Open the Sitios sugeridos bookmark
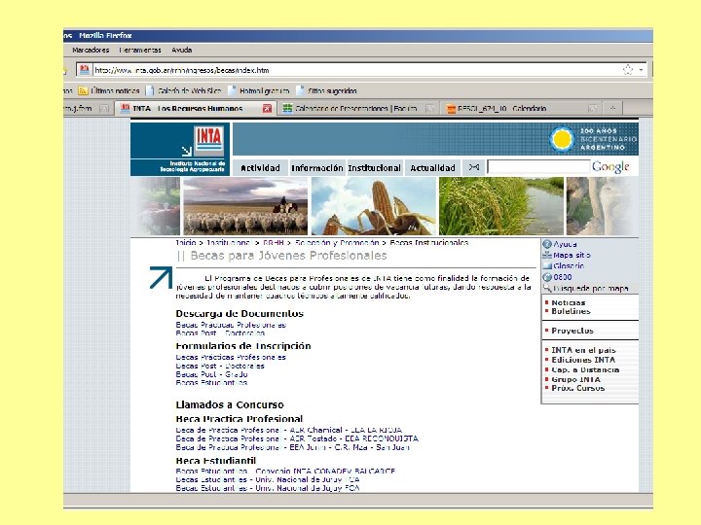701x525 pixels. point(326,91)
